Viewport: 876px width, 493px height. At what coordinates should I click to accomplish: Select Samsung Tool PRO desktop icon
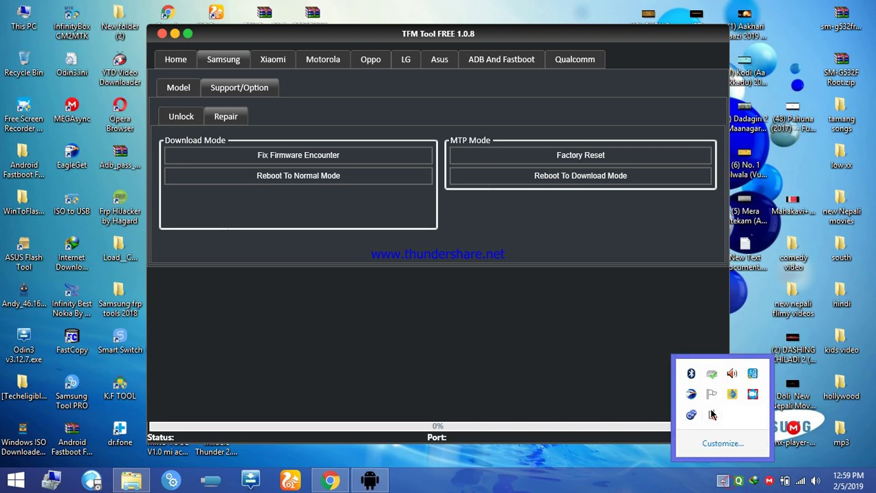coord(72,392)
